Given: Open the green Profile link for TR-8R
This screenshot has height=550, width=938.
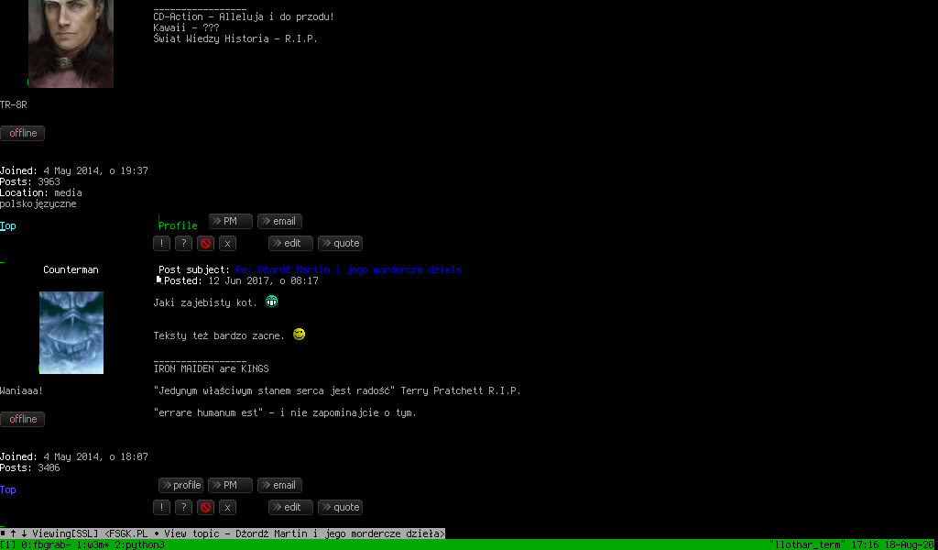Looking at the screenshot, I should 178,225.
